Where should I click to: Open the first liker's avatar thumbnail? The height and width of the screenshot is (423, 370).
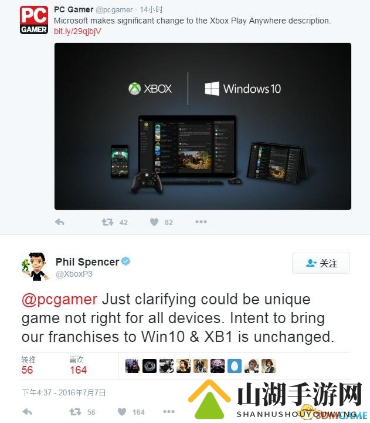[x=132, y=366]
